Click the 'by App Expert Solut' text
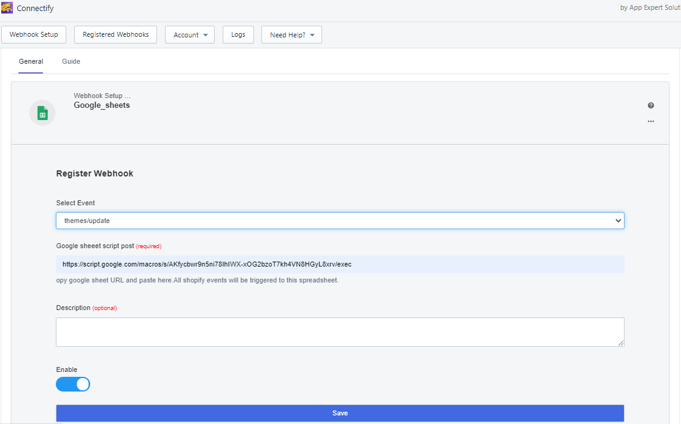Screen dimensions: 681x424 tap(650, 7)
